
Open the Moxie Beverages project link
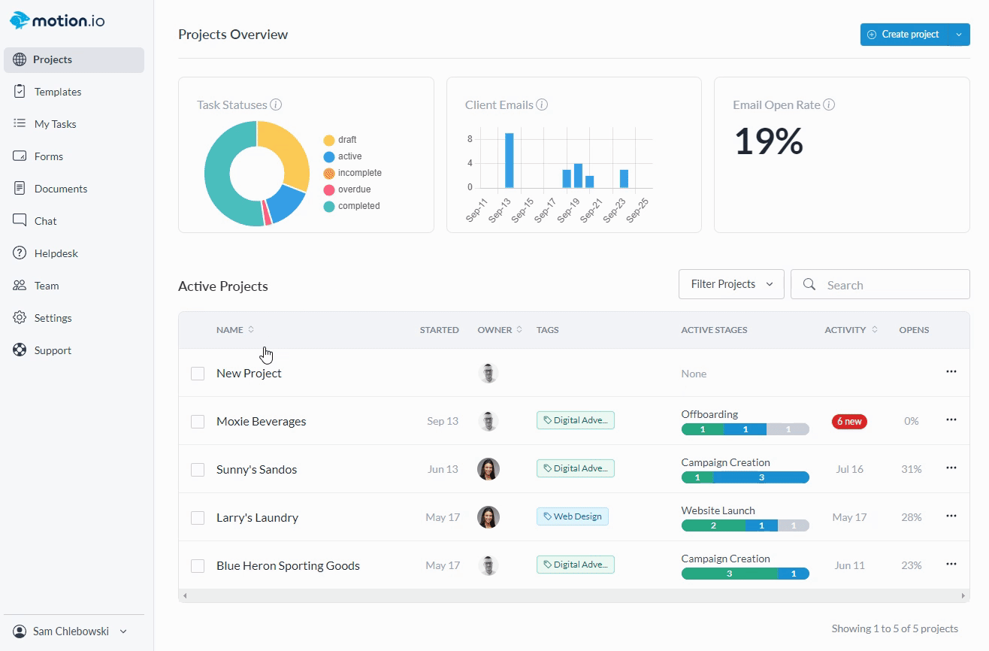click(261, 422)
